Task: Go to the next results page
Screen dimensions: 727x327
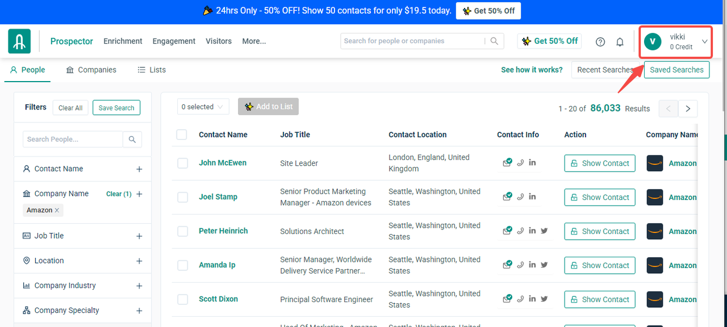Action: pos(688,108)
